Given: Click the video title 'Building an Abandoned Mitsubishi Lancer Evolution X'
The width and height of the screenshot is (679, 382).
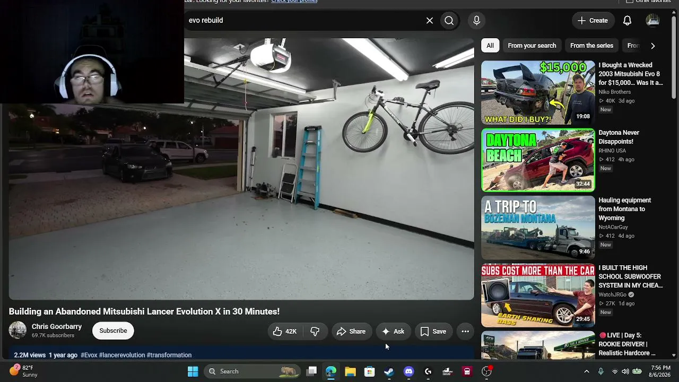Looking at the screenshot, I should tap(144, 311).
